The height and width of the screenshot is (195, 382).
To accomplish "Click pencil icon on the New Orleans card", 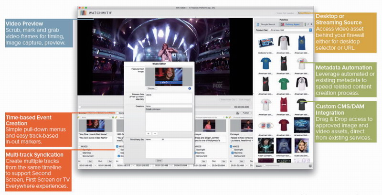I will coord(230,118).
